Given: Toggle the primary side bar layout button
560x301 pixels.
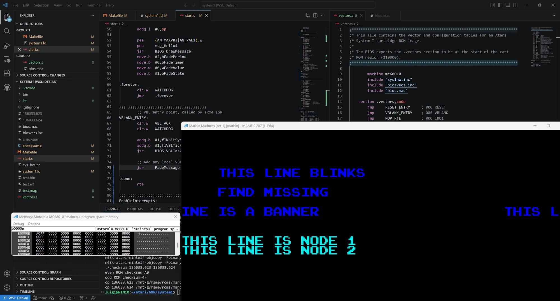Looking at the screenshot, I should point(500,5).
